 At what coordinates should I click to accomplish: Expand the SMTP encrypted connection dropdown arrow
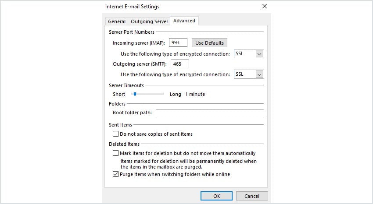point(259,74)
